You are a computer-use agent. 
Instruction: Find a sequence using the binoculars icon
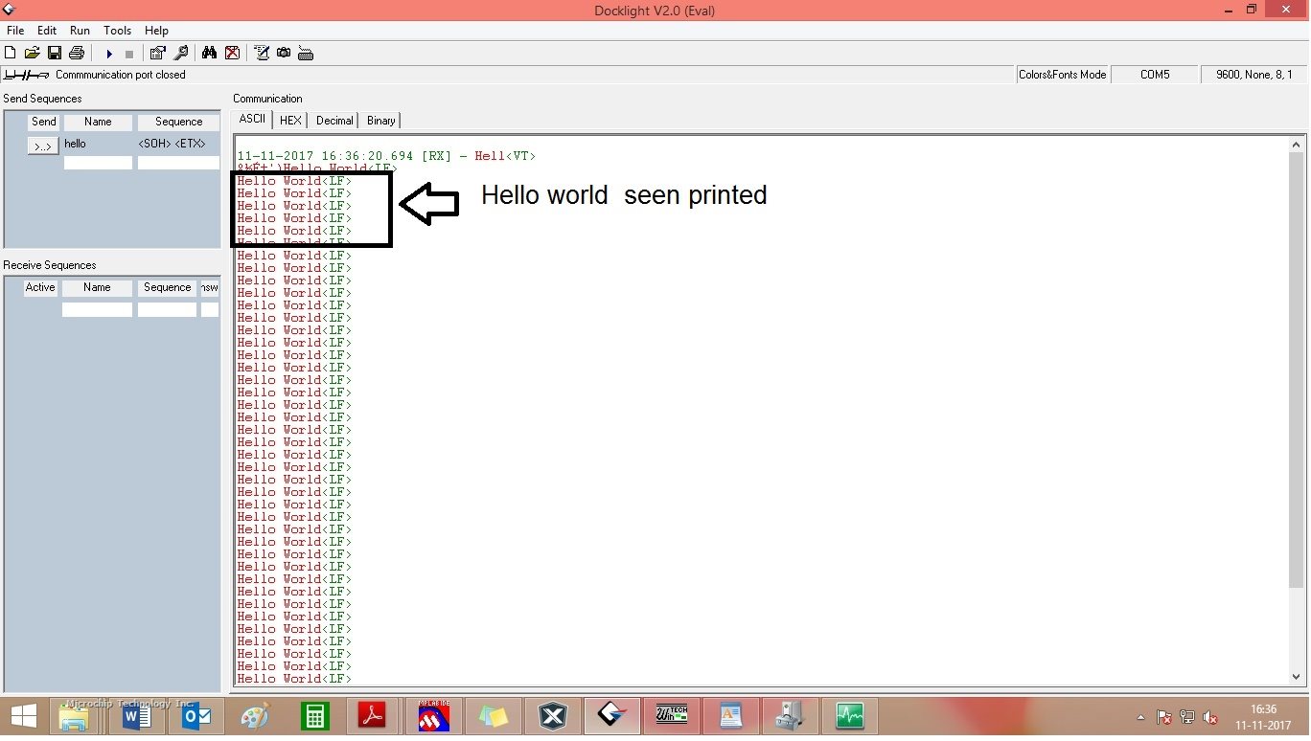(209, 54)
